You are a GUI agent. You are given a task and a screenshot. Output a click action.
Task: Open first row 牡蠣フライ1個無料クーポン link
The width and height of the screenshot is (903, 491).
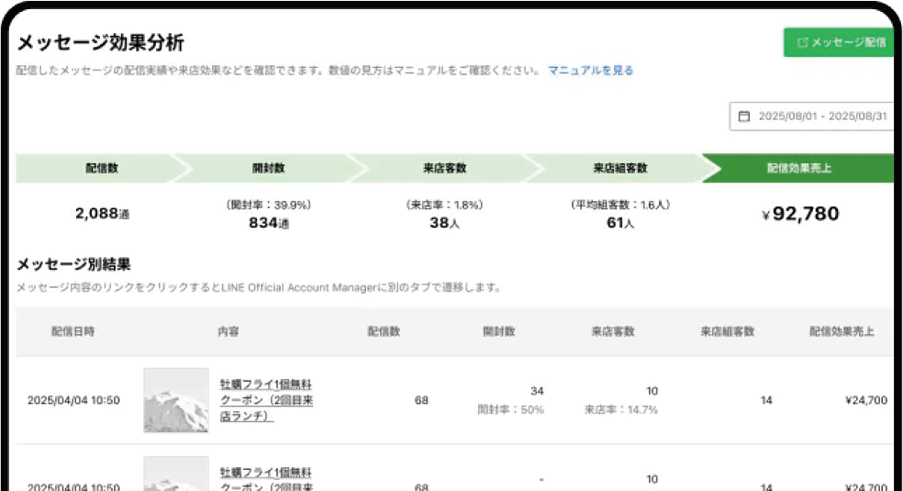265,400
